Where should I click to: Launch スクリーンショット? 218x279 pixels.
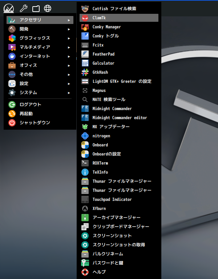(x=119, y=235)
